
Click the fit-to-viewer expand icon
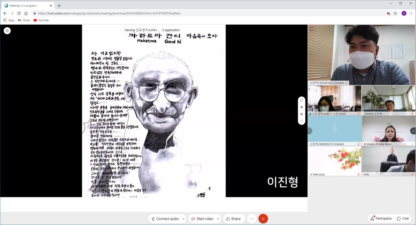point(302,100)
